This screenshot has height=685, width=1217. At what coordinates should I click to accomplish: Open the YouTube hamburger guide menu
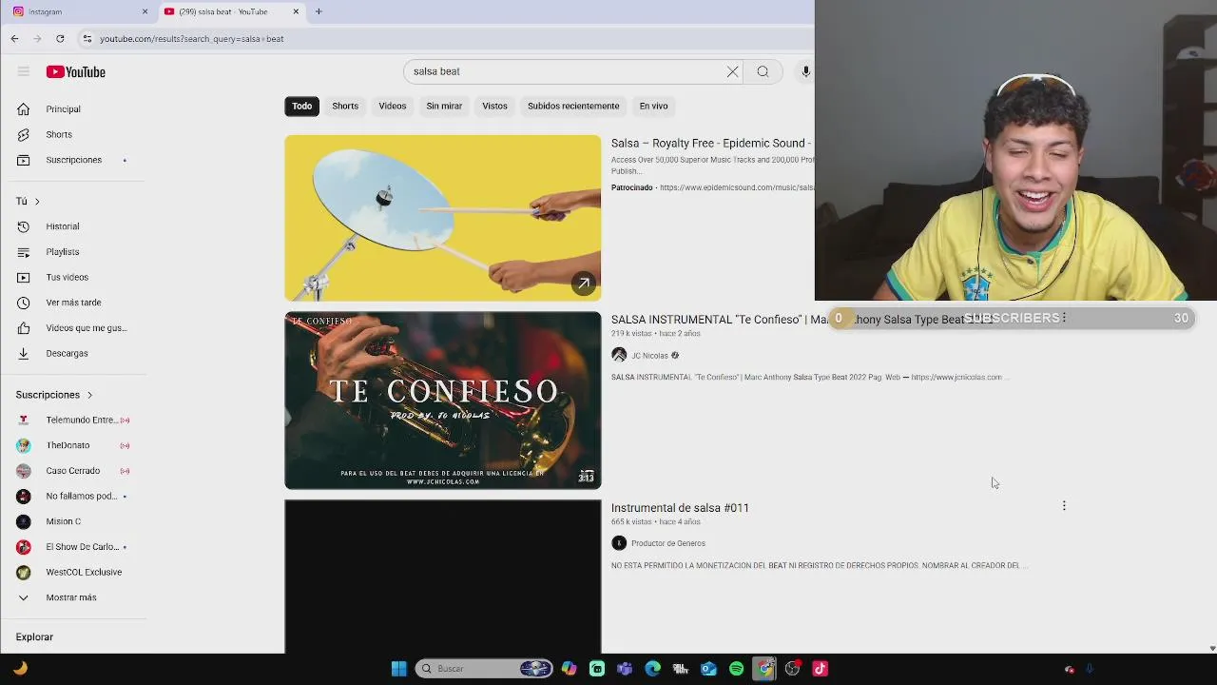[x=24, y=71]
